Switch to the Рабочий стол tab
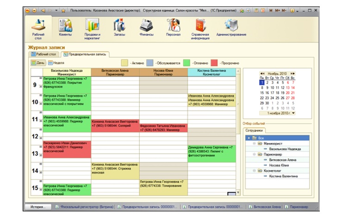 44,54
